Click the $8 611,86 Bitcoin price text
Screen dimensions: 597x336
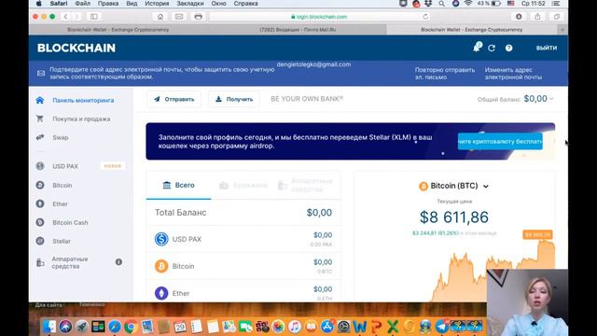tap(454, 217)
